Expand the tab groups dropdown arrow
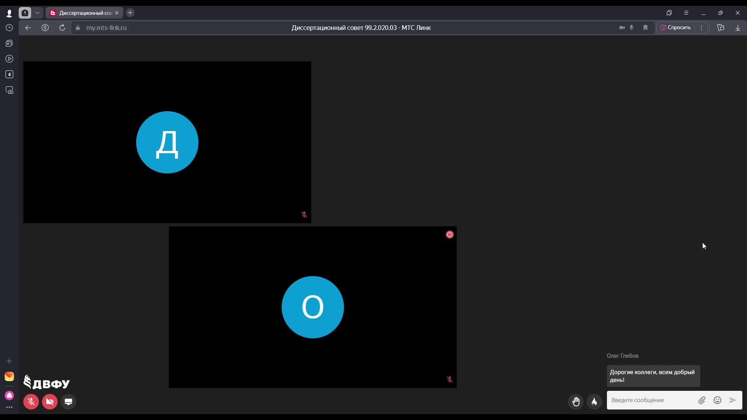This screenshot has width=747, height=420. coord(37,13)
